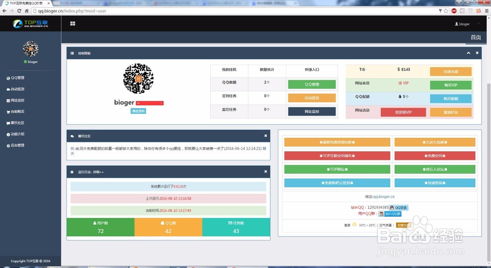Open the blue 快速查询 link button

(435, 183)
